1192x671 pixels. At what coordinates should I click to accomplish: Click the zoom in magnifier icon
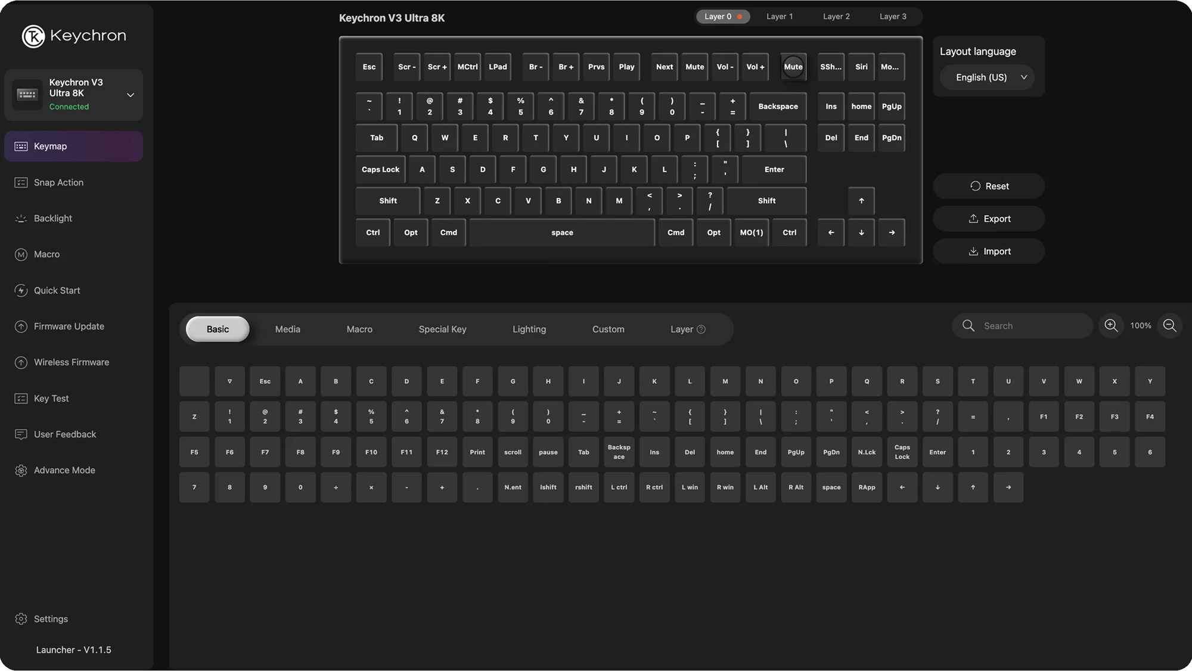pyautogui.click(x=1111, y=325)
